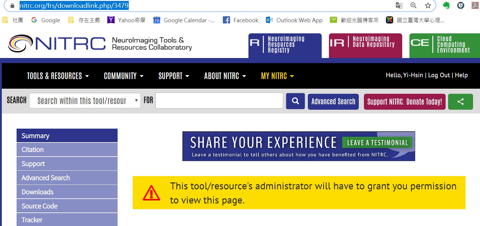Expand the Community dropdown menu
This screenshot has height=226, width=480.
[x=123, y=76]
